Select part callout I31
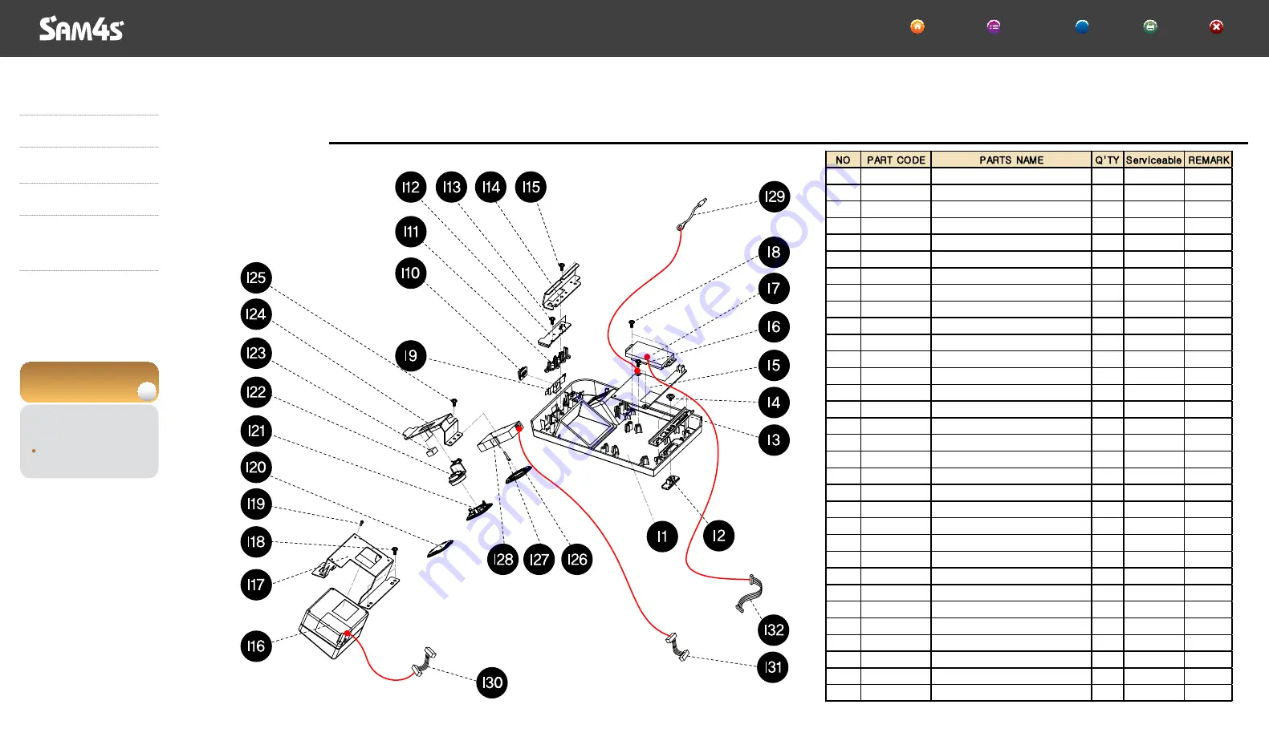Screen dimensions: 1269x749 [x=773, y=667]
